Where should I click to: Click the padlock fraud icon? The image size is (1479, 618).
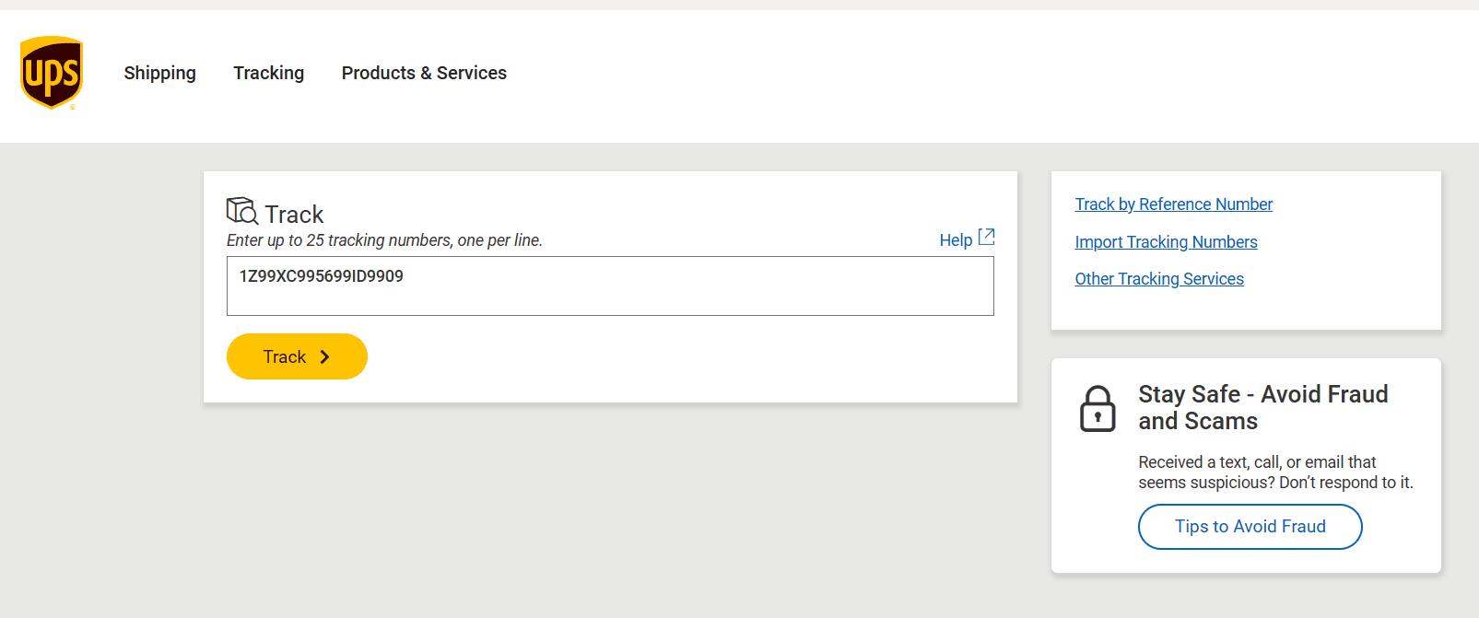click(1098, 408)
